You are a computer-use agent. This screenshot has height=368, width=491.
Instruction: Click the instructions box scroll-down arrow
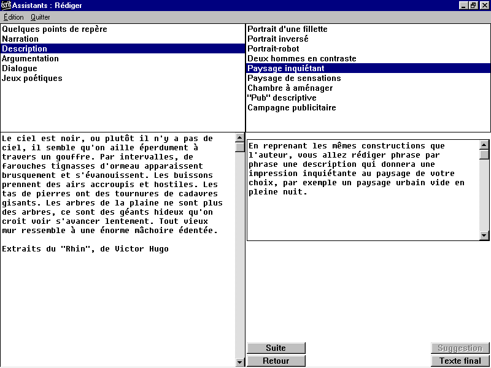tap(484, 236)
